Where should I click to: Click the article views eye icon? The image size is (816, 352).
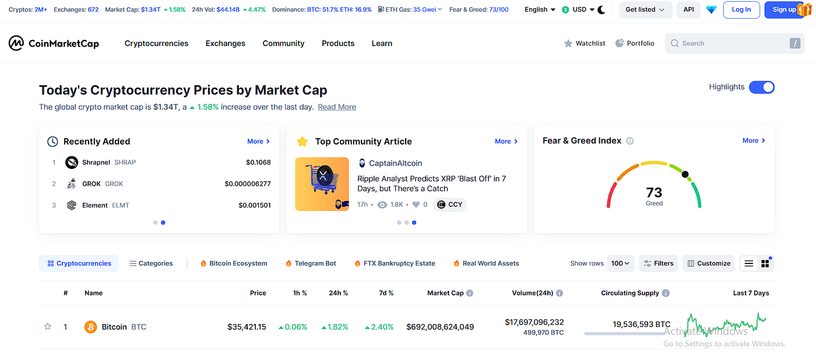tap(382, 205)
